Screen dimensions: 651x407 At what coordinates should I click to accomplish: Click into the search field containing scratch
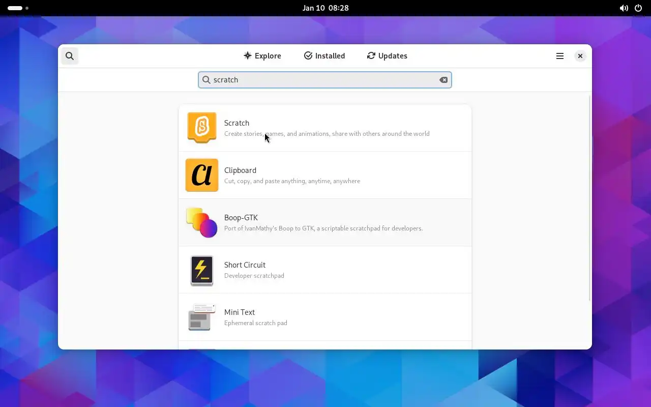pos(325,80)
